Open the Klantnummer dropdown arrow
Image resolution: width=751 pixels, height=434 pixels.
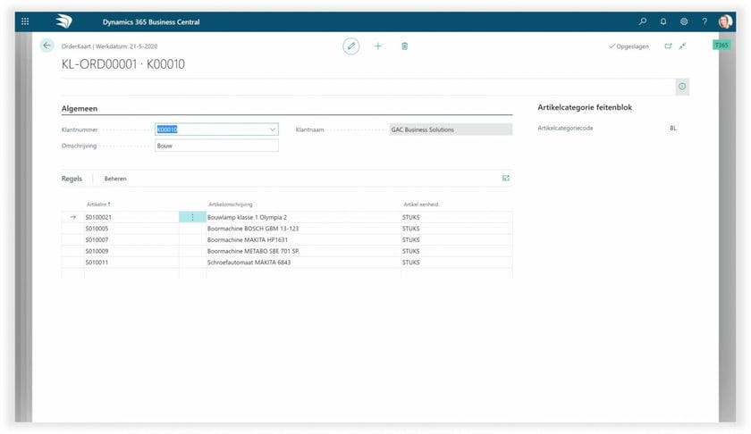272,129
